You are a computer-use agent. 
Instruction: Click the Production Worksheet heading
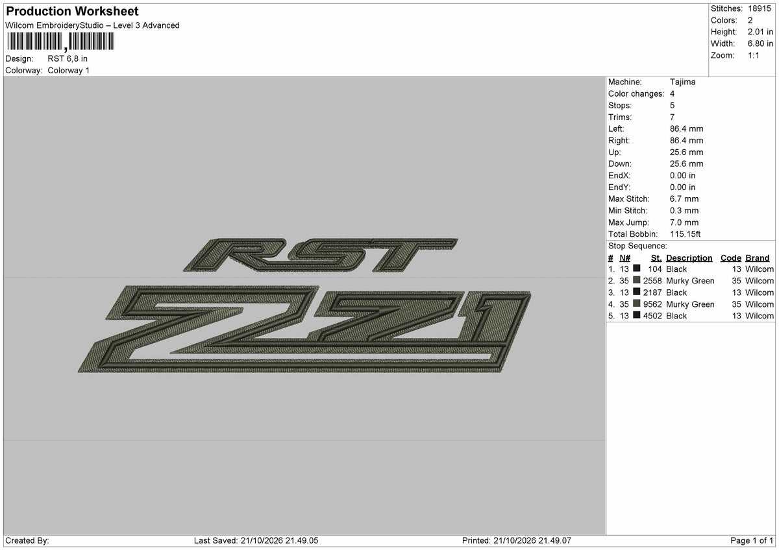click(71, 12)
